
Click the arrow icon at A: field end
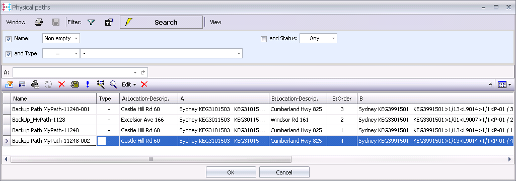[x=143, y=72]
